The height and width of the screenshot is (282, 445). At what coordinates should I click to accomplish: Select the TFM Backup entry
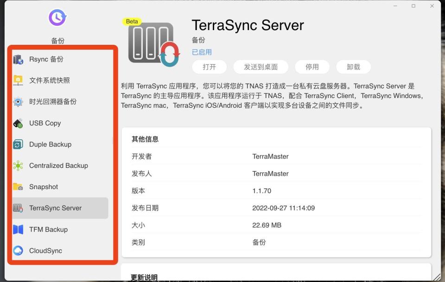[60, 229]
